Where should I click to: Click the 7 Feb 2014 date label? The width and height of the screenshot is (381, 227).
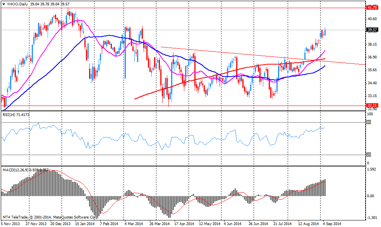coord(109,224)
